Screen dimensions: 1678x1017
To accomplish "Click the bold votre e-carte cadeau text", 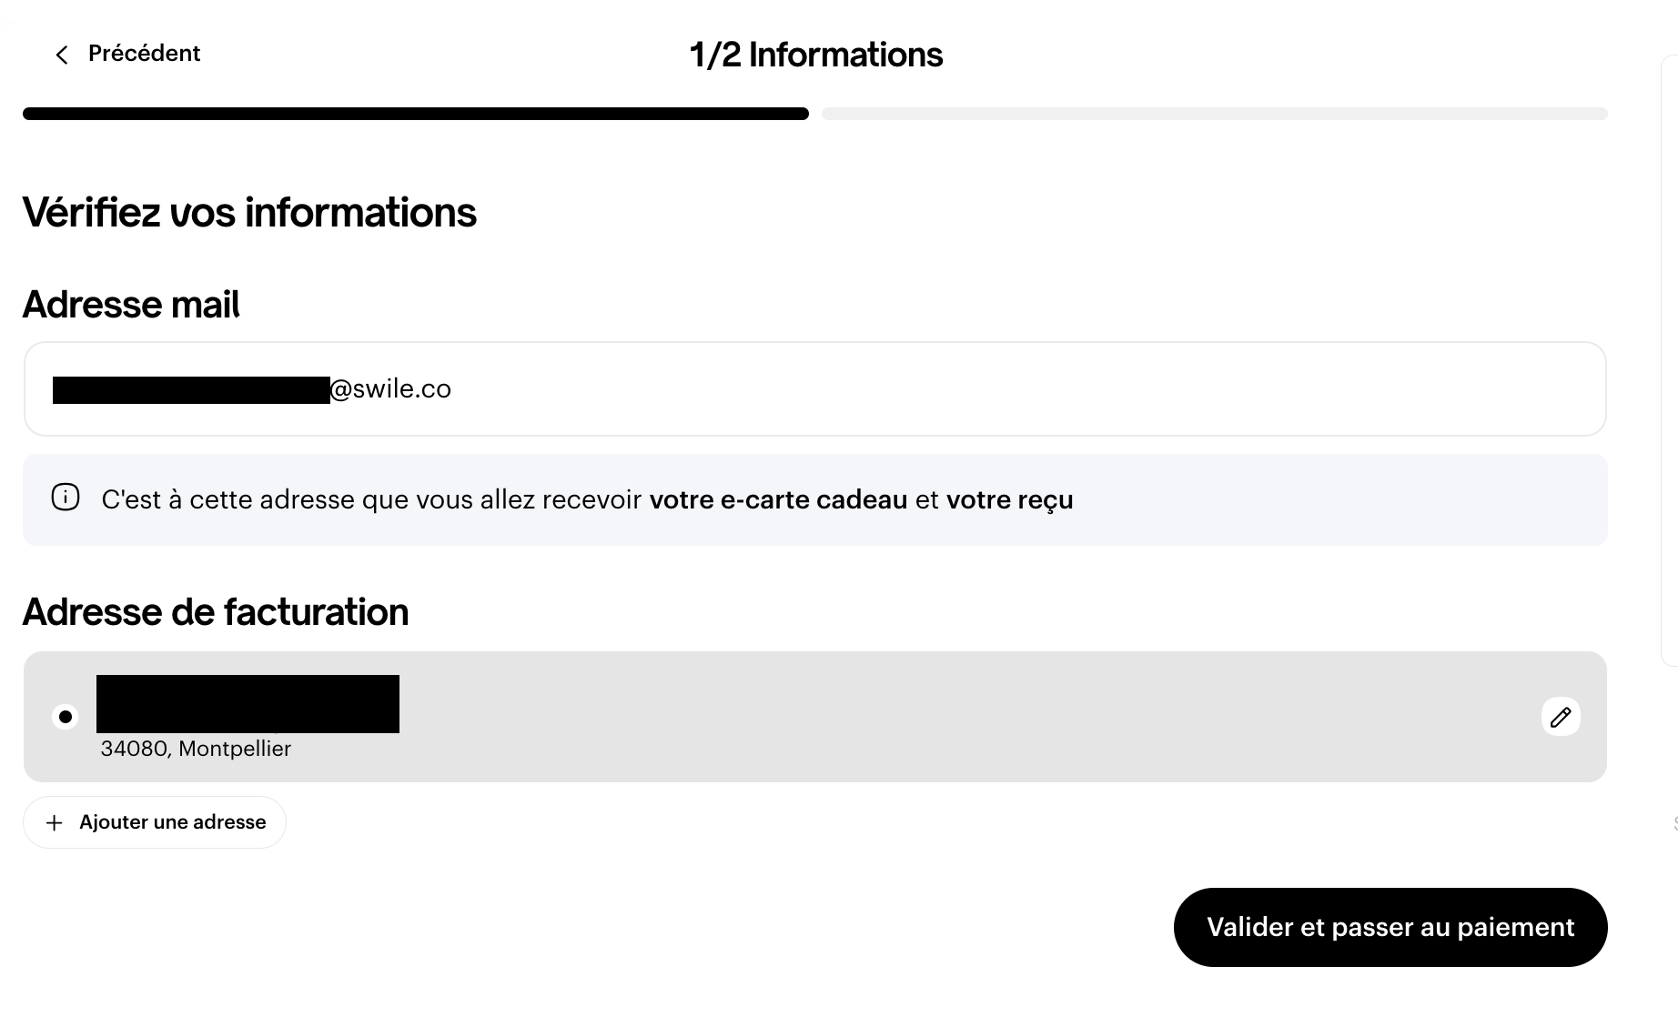I will pos(778,499).
